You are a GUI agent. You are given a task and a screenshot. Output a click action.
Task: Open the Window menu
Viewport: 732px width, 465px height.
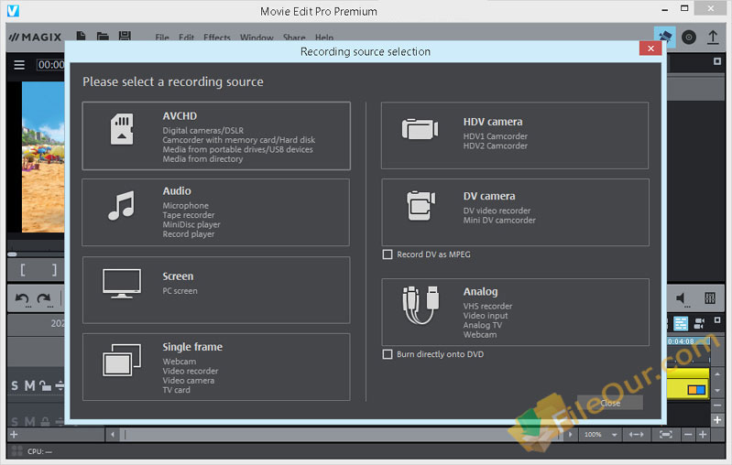click(257, 38)
